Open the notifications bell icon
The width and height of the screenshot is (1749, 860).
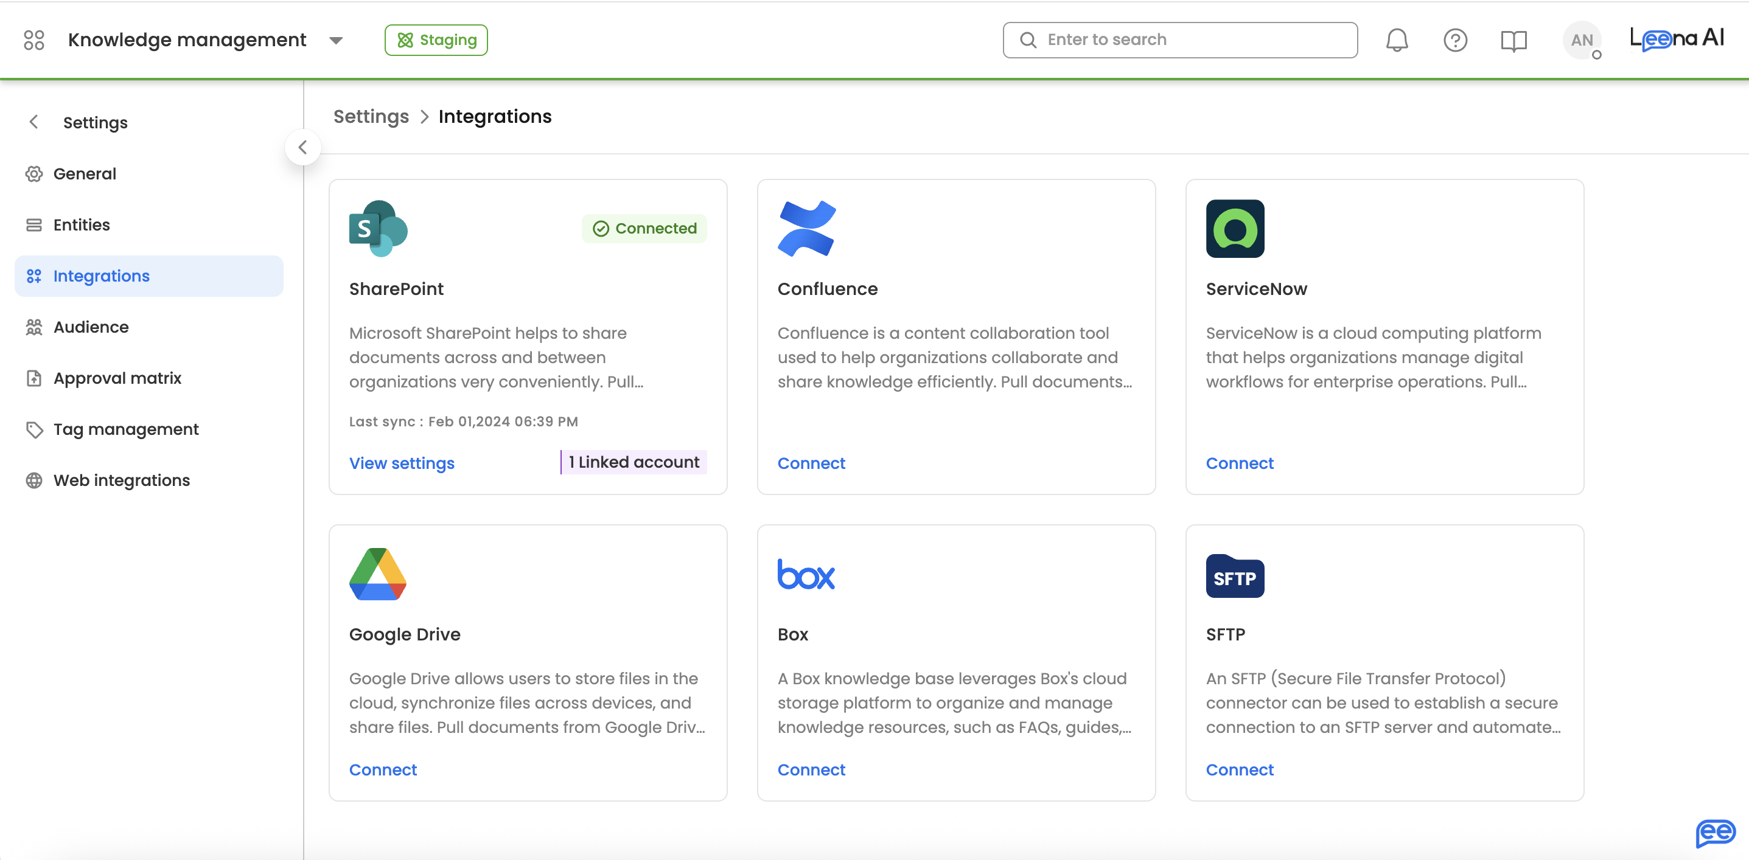point(1397,40)
